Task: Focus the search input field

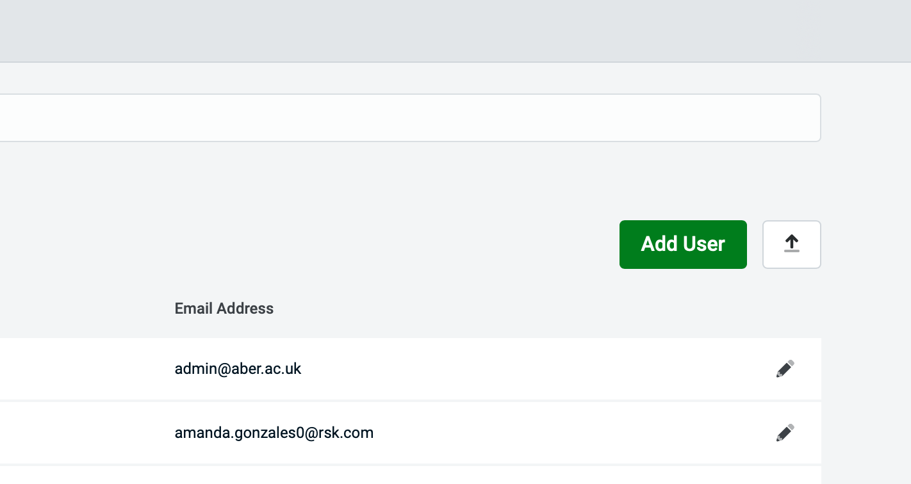Action: (410, 118)
